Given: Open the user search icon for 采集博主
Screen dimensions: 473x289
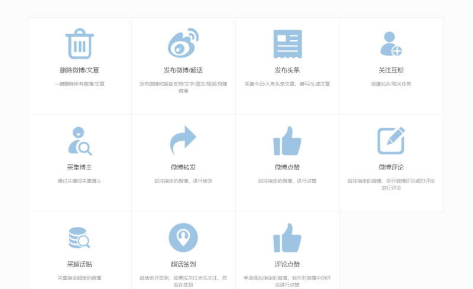Looking at the screenshot, I should pos(79,141).
